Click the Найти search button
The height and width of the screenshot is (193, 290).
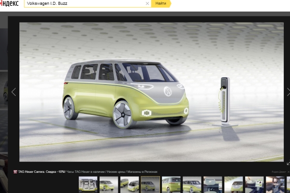[x=160, y=3]
